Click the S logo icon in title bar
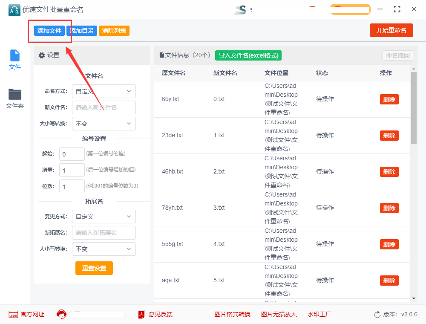Screen dimensions: 426x324 pyautogui.click(x=240, y=9)
